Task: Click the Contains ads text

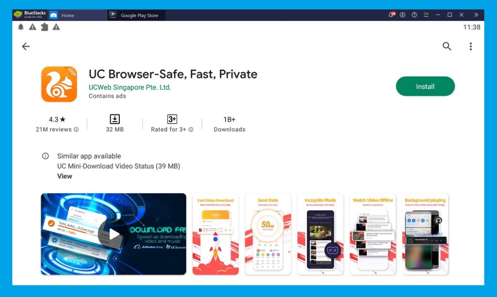Action: pyautogui.click(x=107, y=96)
